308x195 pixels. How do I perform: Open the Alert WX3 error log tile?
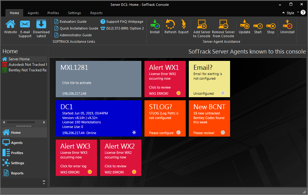click(76, 158)
